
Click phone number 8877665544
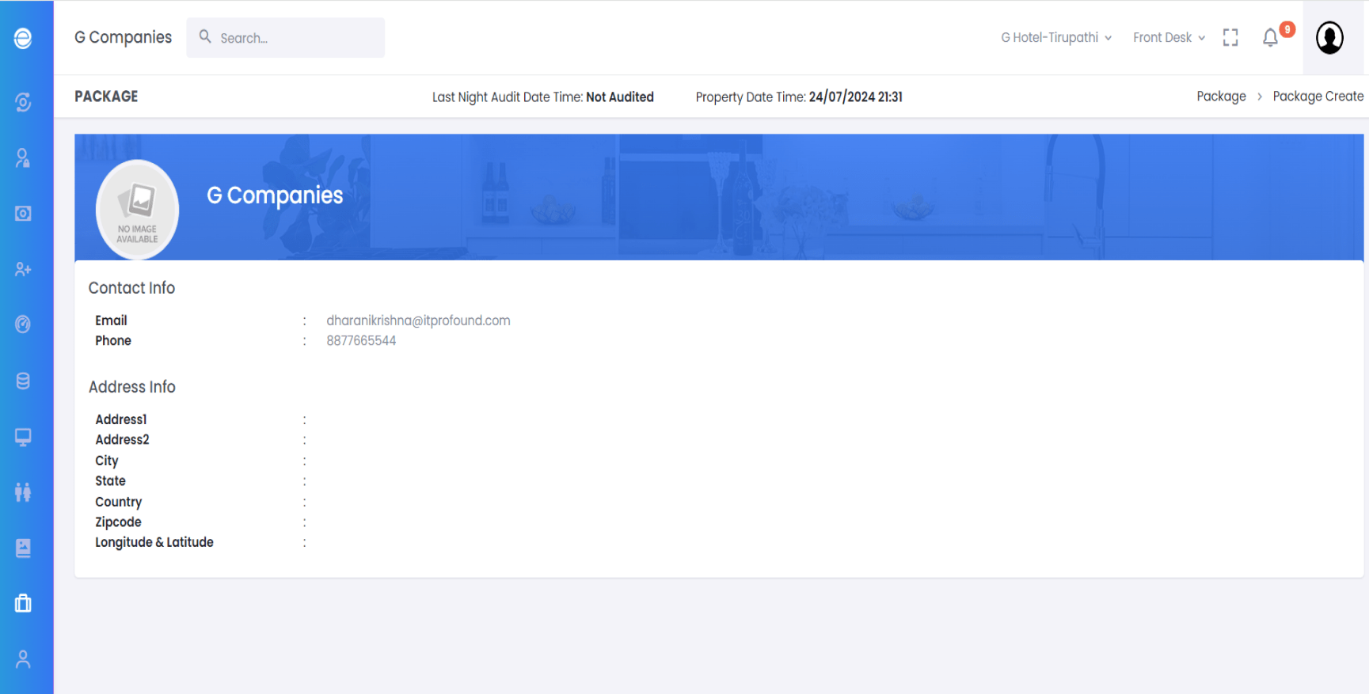click(x=361, y=340)
